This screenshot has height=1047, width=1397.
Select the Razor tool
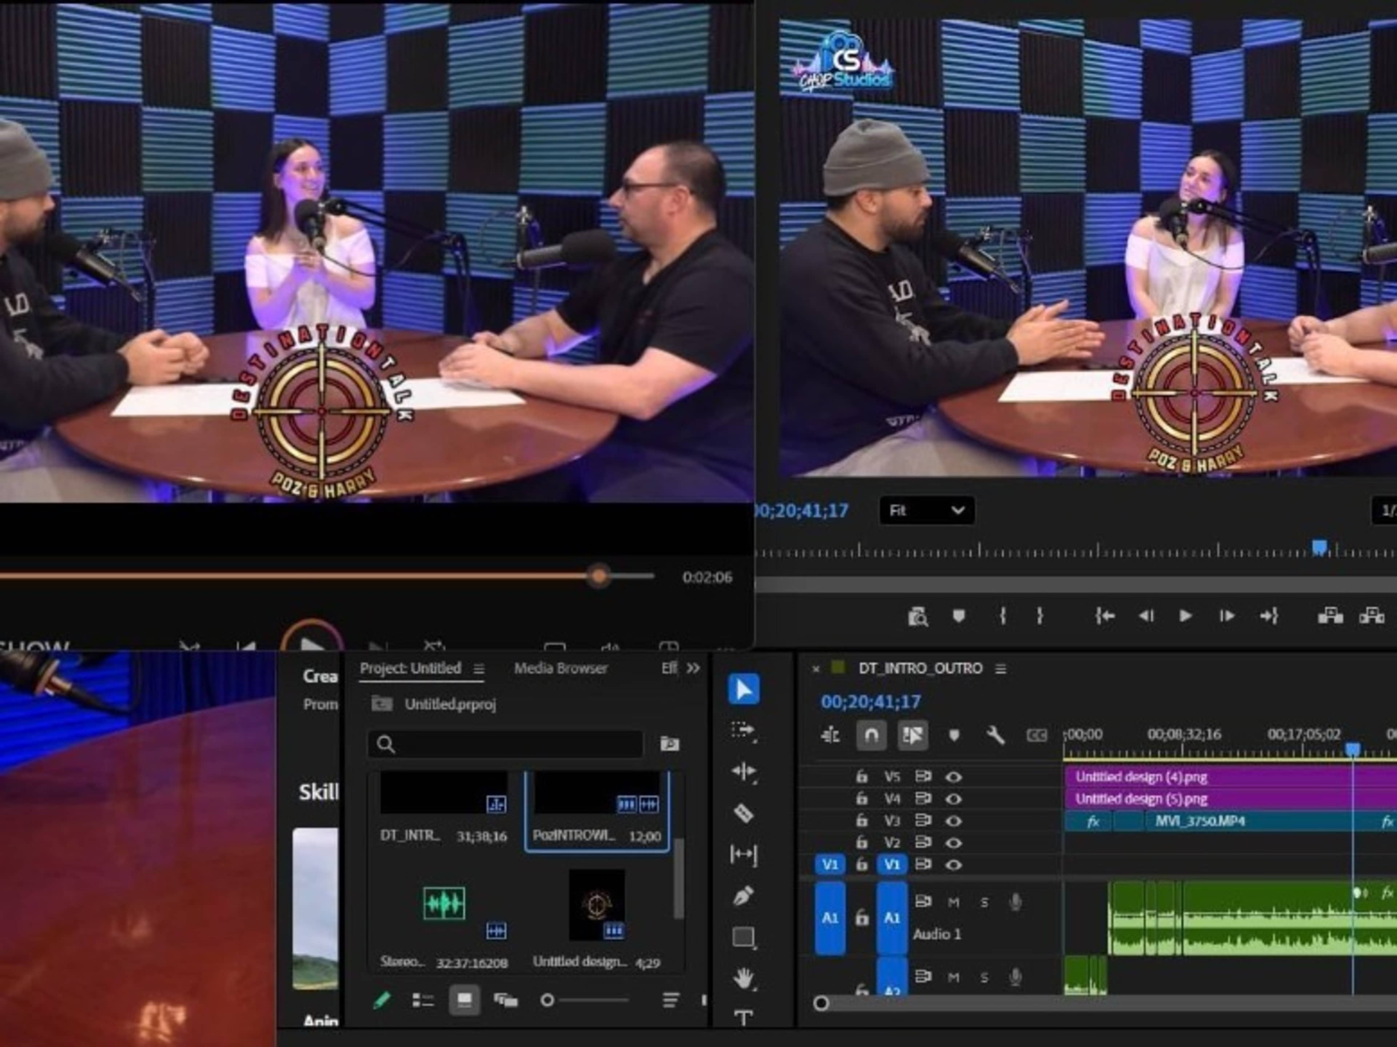pyautogui.click(x=743, y=813)
